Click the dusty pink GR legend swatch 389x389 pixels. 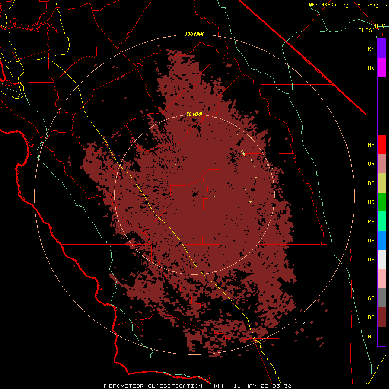pos(382,163)
